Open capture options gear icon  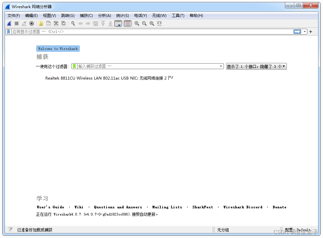(32, 23)
